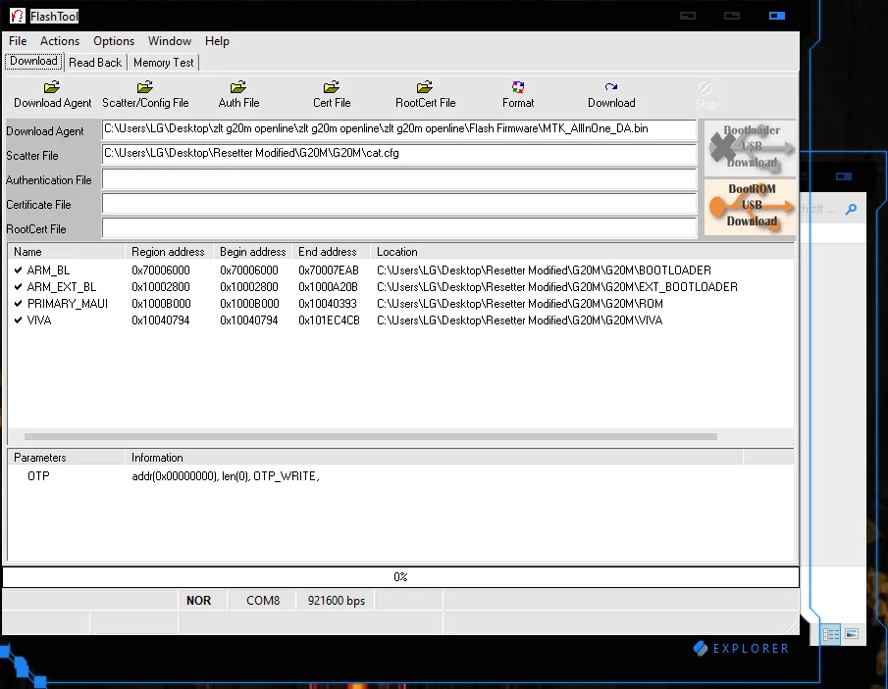
Task: Click the empty Certificate File field
Action: tap(398, 204)
